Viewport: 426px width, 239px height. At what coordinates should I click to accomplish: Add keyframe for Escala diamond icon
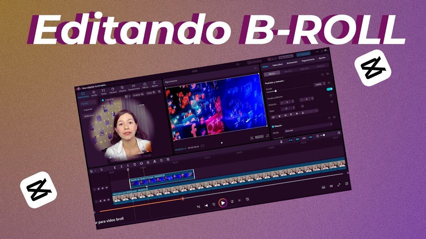(x=329, y=83)
